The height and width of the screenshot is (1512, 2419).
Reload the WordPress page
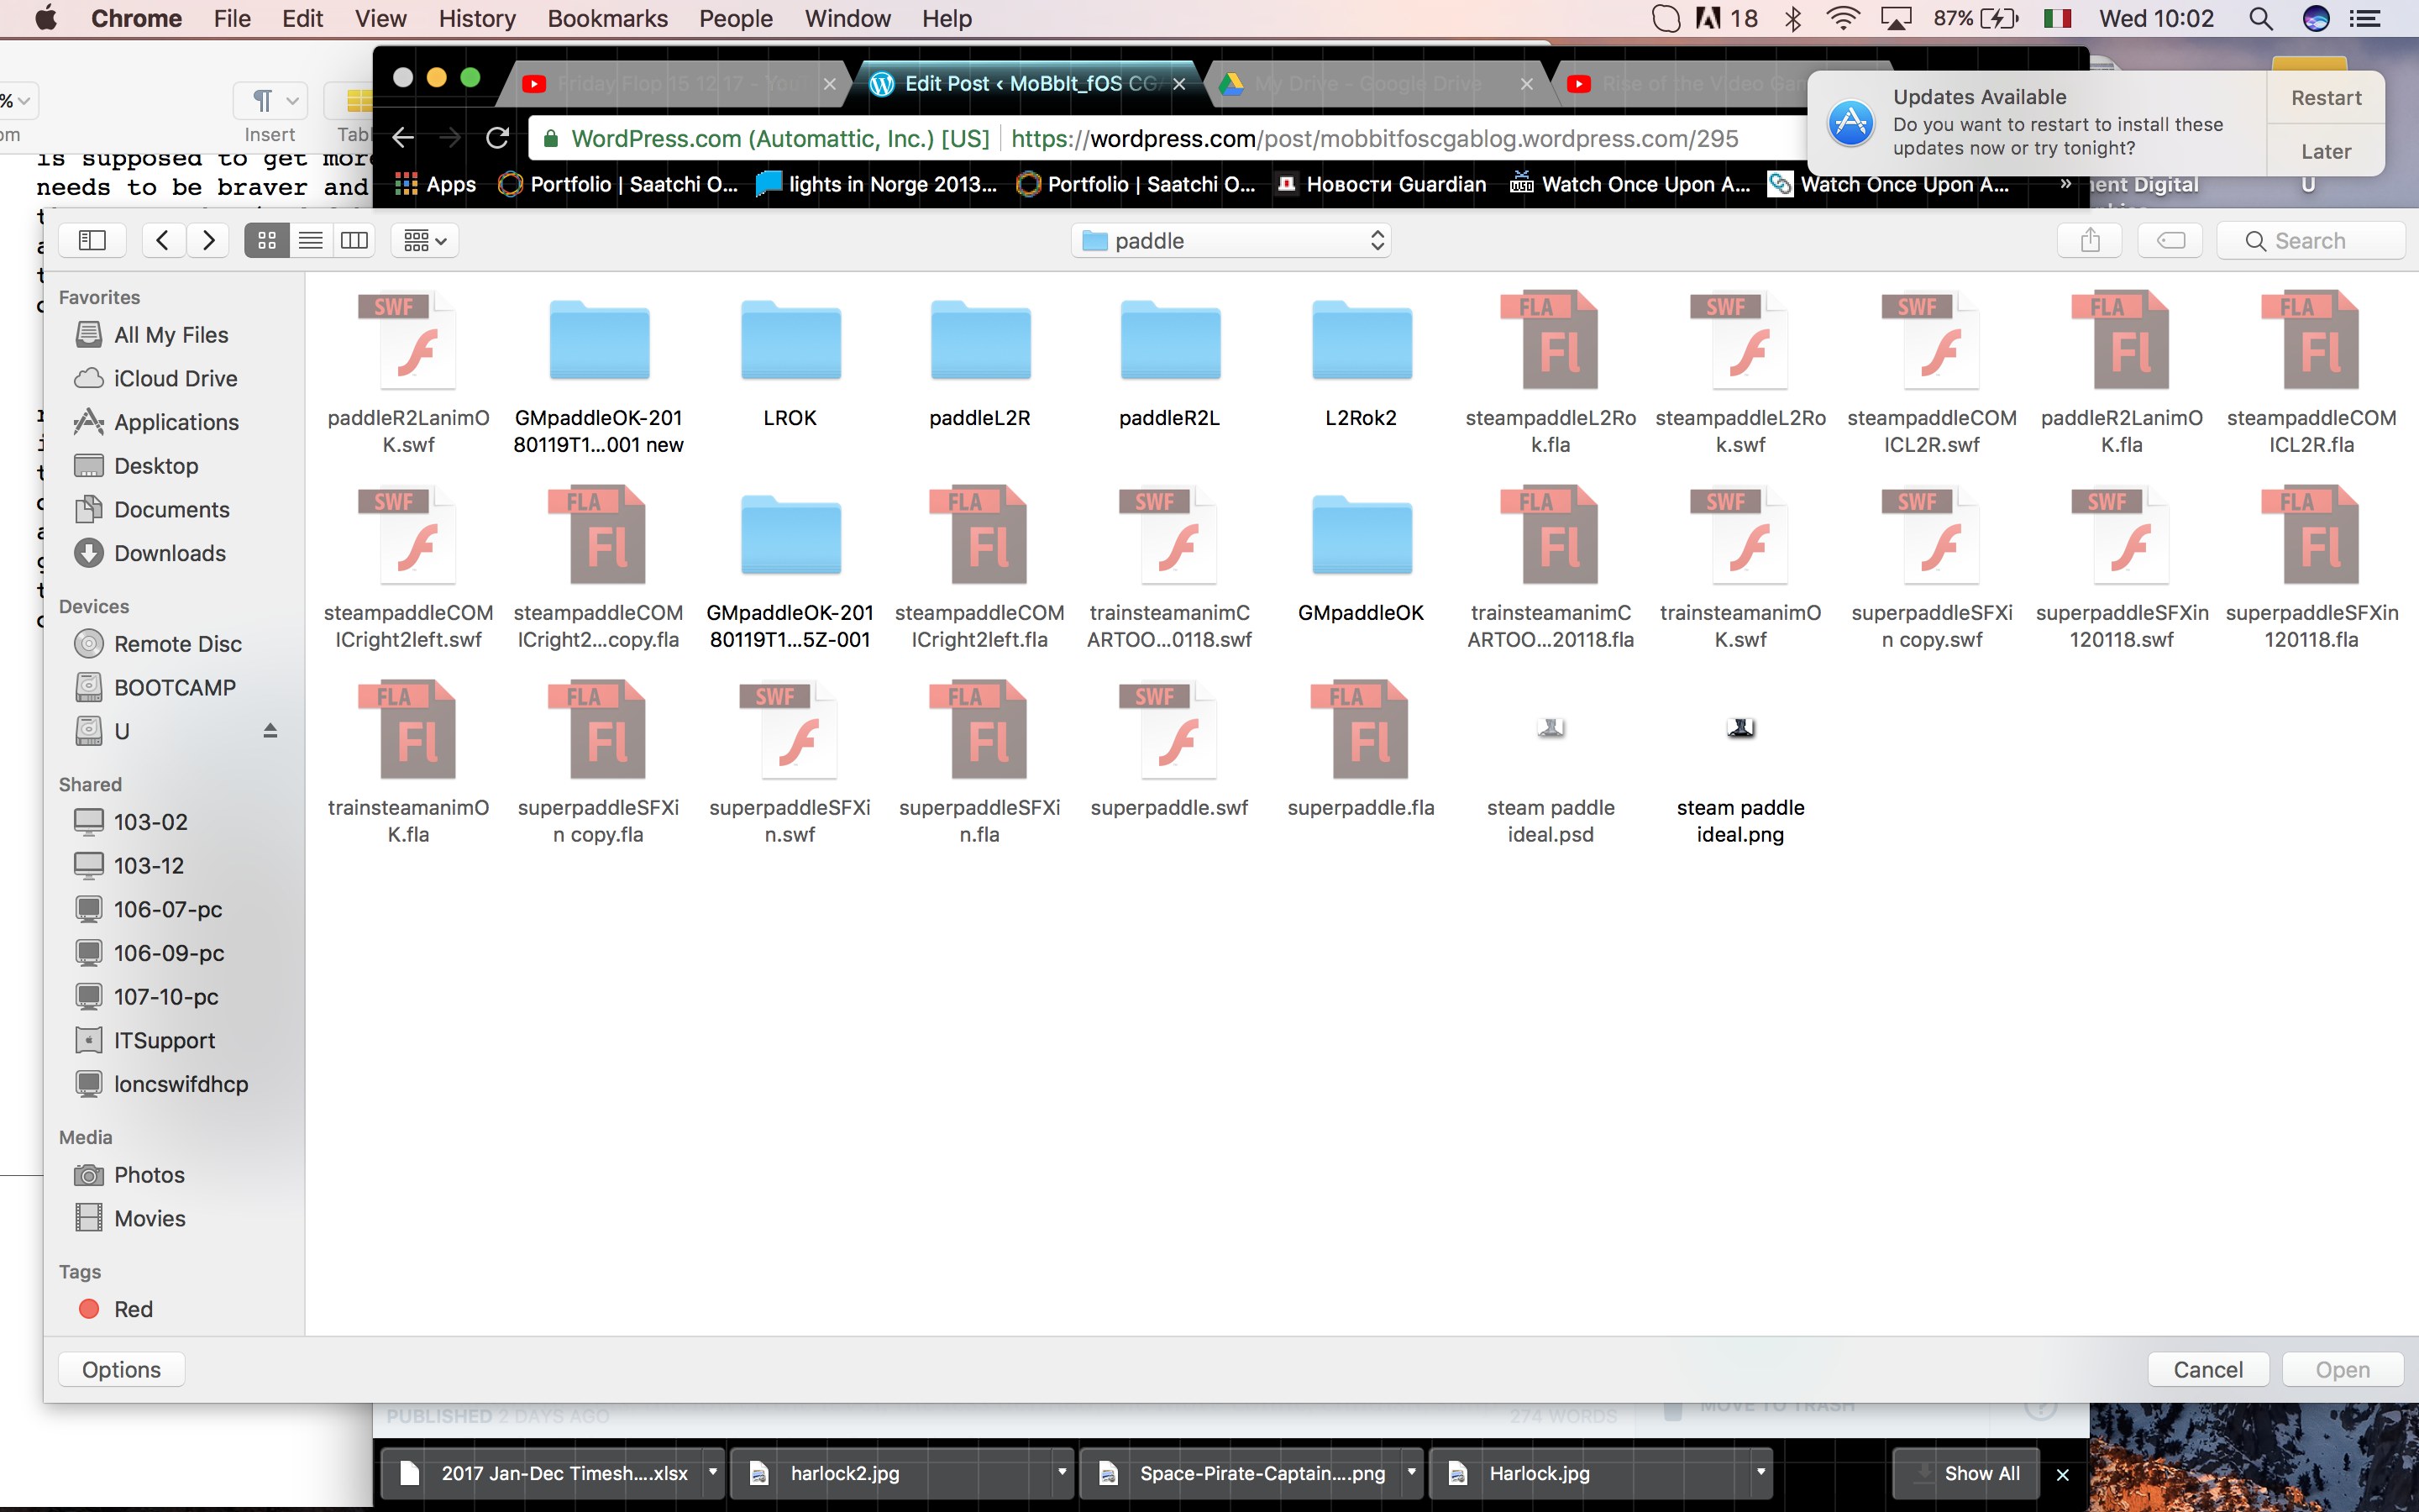496,138
